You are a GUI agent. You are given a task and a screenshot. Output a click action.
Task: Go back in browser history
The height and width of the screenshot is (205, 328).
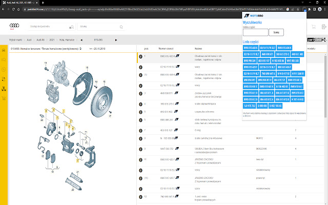[3, 9]
